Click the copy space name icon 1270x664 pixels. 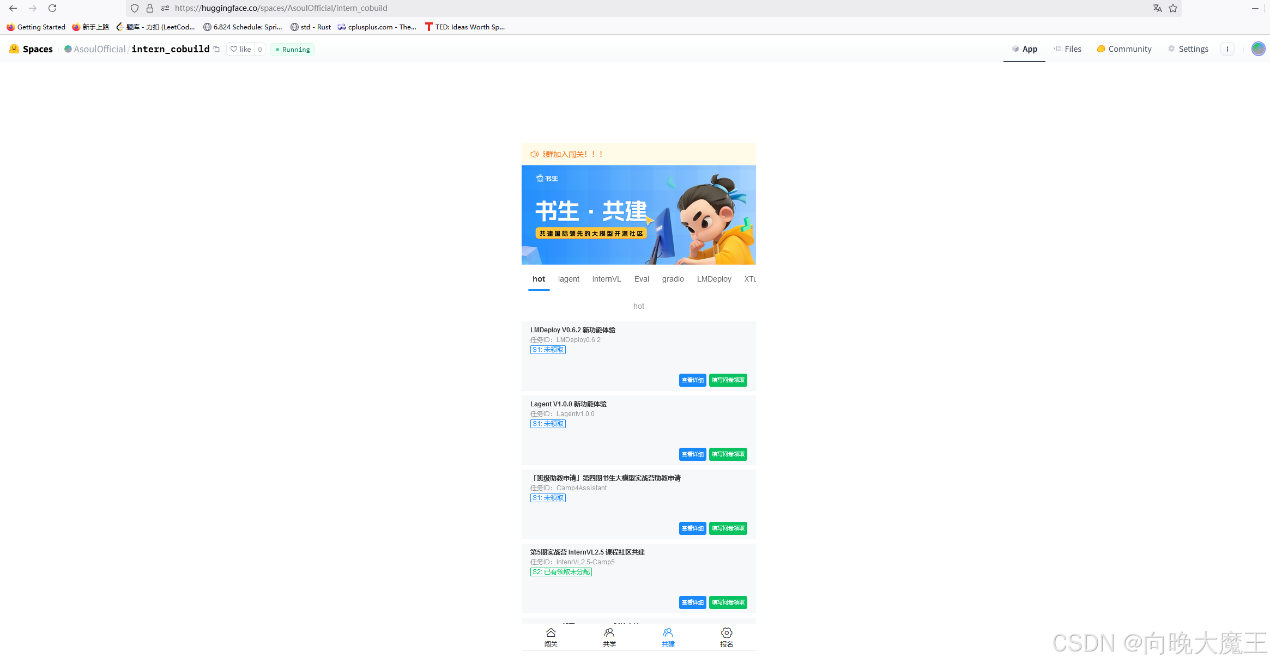coord(216,49)
